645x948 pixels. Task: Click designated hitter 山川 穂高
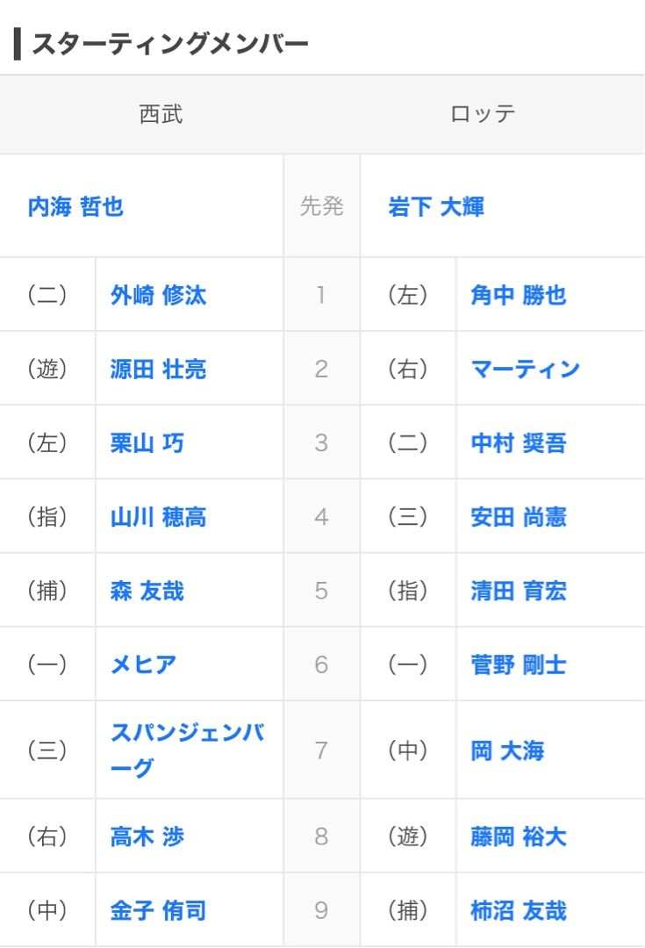click(158, 517)
